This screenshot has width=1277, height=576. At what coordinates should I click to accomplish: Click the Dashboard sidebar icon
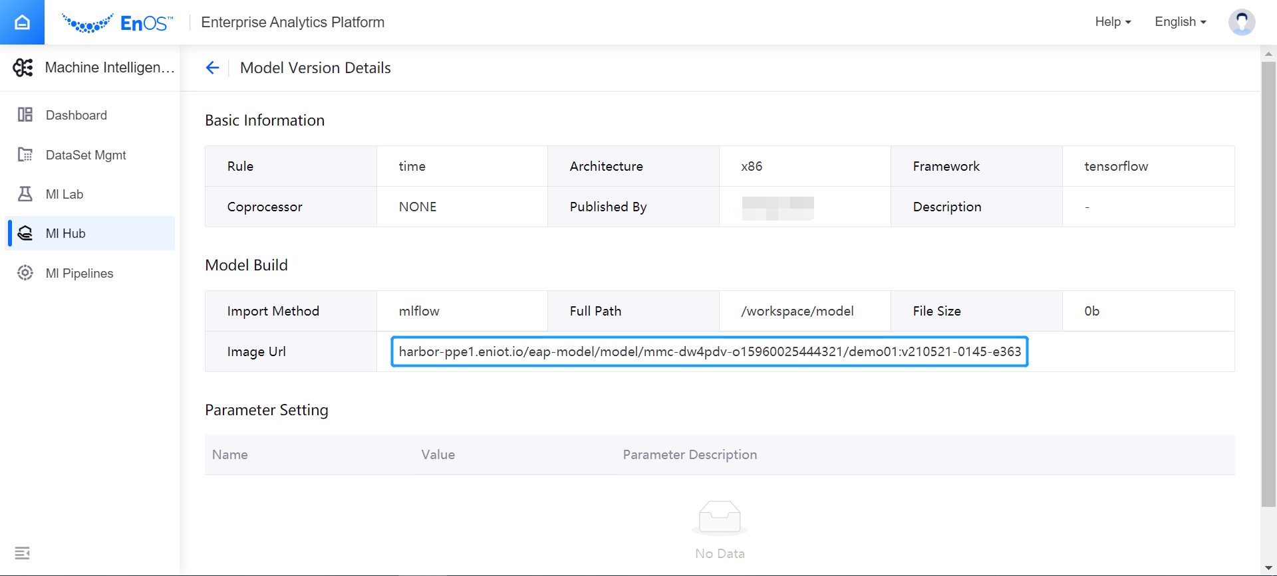[x=25, y=115]
